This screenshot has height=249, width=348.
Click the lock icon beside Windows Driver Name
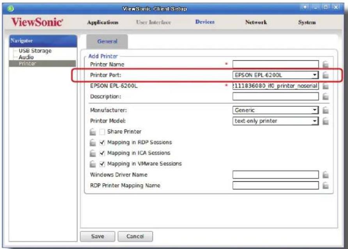pyautogui.click(x=325, y=175)
